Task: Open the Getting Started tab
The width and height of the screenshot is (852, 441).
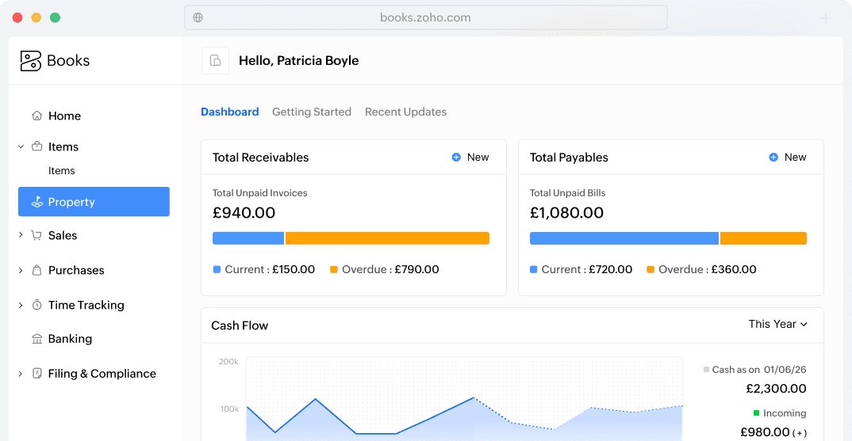Action: (312, 112)
